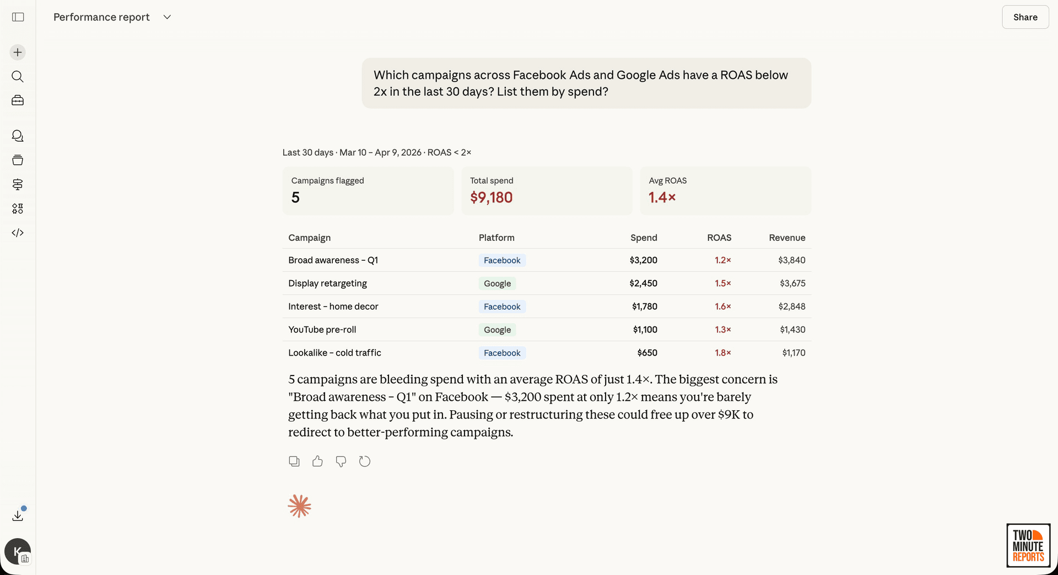This screenshot has width=1058, height=575.
Task: Open the workspace avatar menu
Action: (17, 551)
